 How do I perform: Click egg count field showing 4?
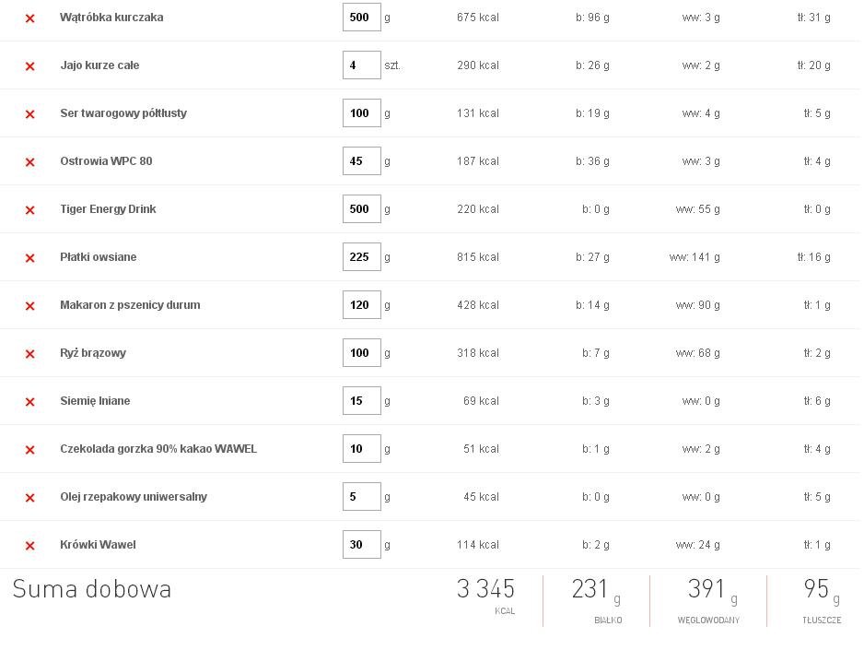click(x=361, y=65)
